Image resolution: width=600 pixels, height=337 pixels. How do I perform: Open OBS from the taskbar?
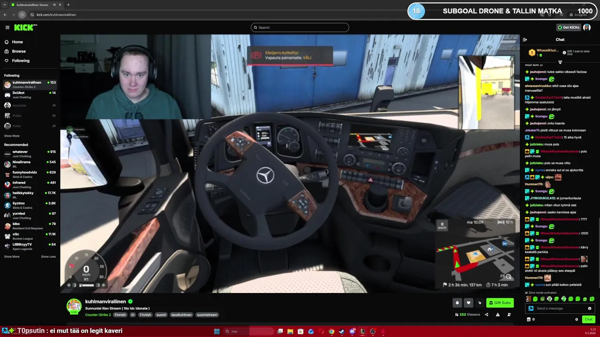[x=373, y=331]
